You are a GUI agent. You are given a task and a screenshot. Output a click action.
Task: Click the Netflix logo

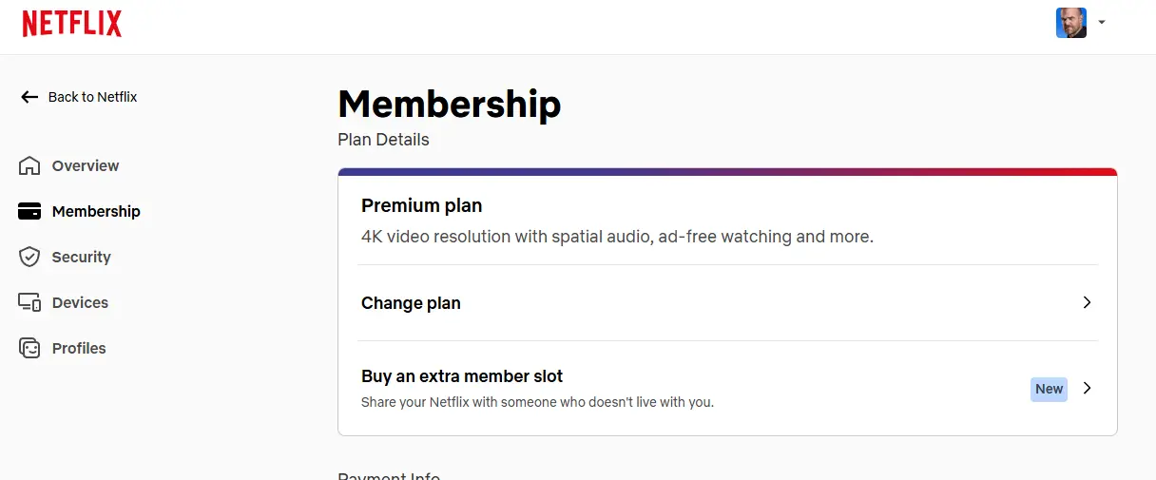72,24
